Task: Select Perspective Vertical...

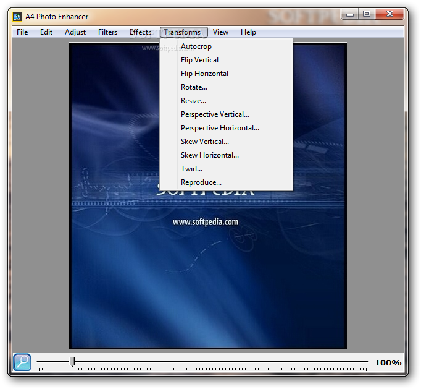Action: coord(226,114)
